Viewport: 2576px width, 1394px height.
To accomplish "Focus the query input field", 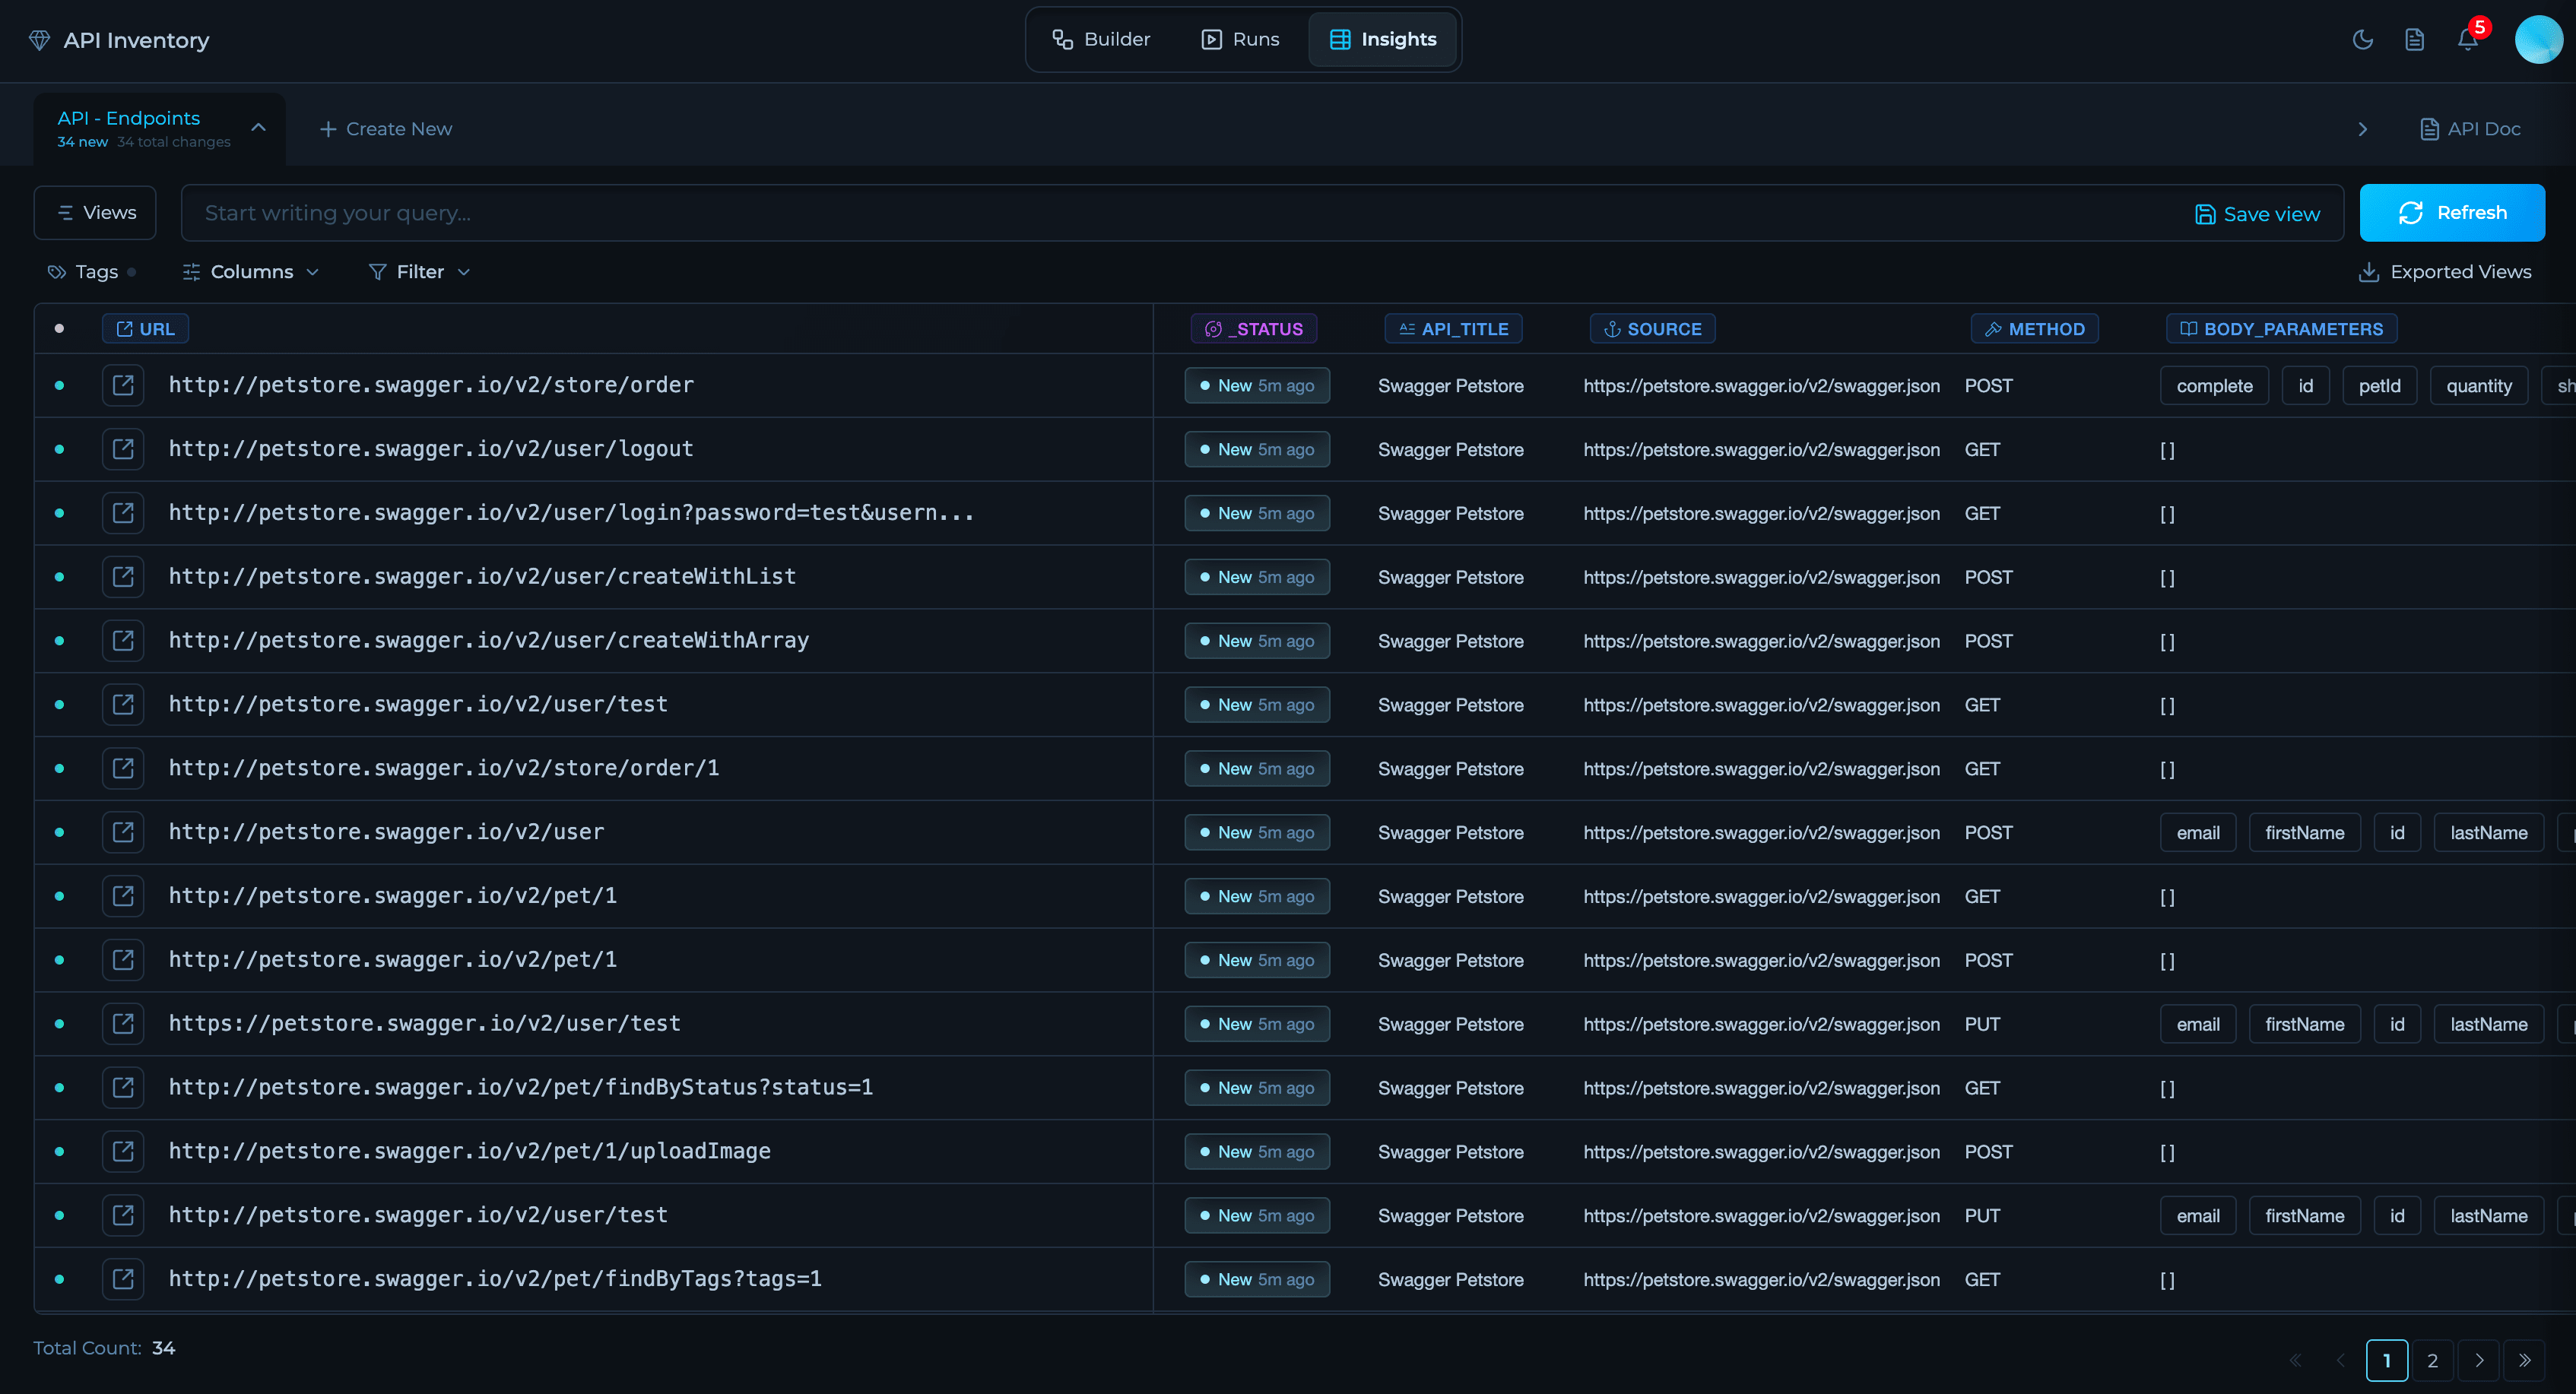I will [1100, 213].
